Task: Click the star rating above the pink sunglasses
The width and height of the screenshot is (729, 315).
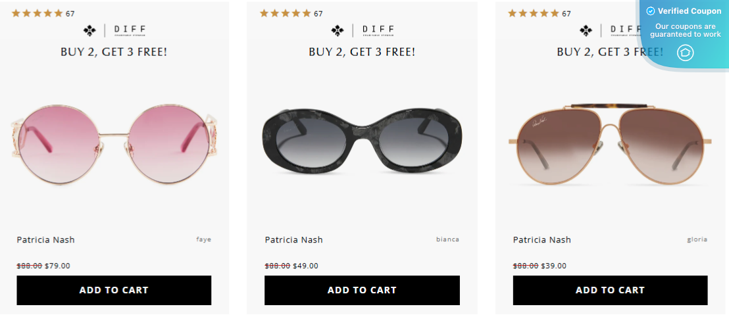Action: (38, 13)
